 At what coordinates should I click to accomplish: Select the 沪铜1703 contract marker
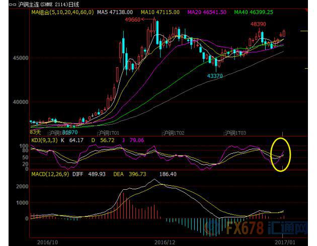tap(235, 133)
